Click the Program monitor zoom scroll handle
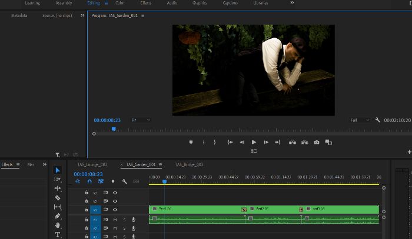 tap(94, 134)
